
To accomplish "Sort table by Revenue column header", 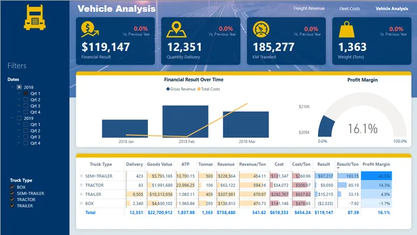I will point(226,164).
